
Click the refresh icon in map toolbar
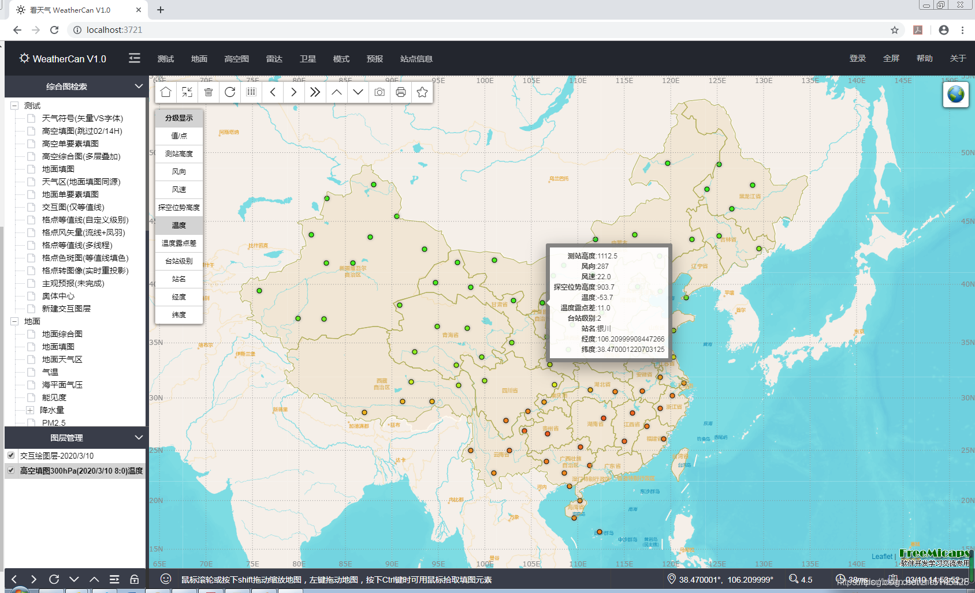(230, 92)
